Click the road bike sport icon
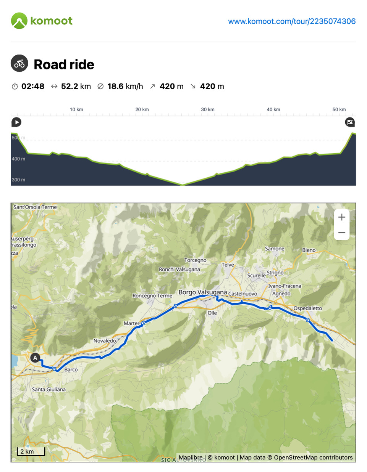The height and width of the screenshot is (472, 367). (x=19, y=63)
